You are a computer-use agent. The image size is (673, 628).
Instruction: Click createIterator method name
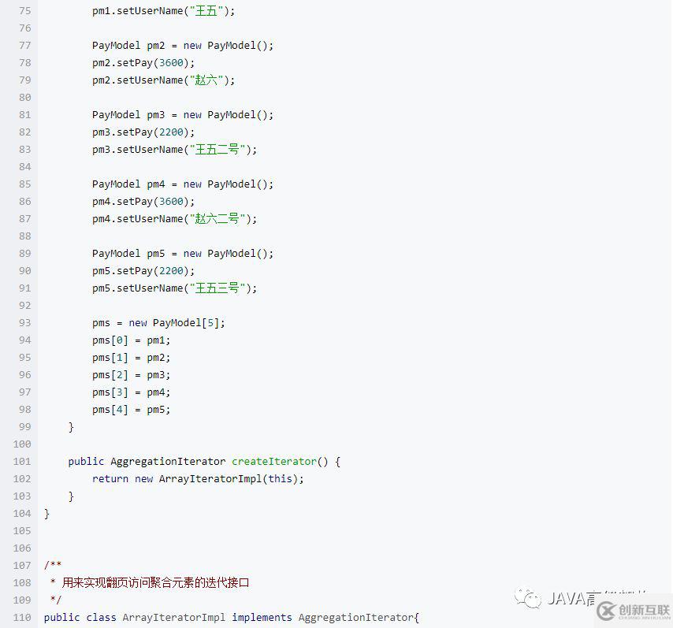[273, 462]
